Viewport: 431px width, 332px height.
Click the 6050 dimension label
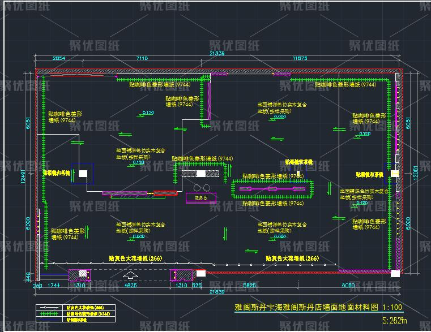coord(348,285)
